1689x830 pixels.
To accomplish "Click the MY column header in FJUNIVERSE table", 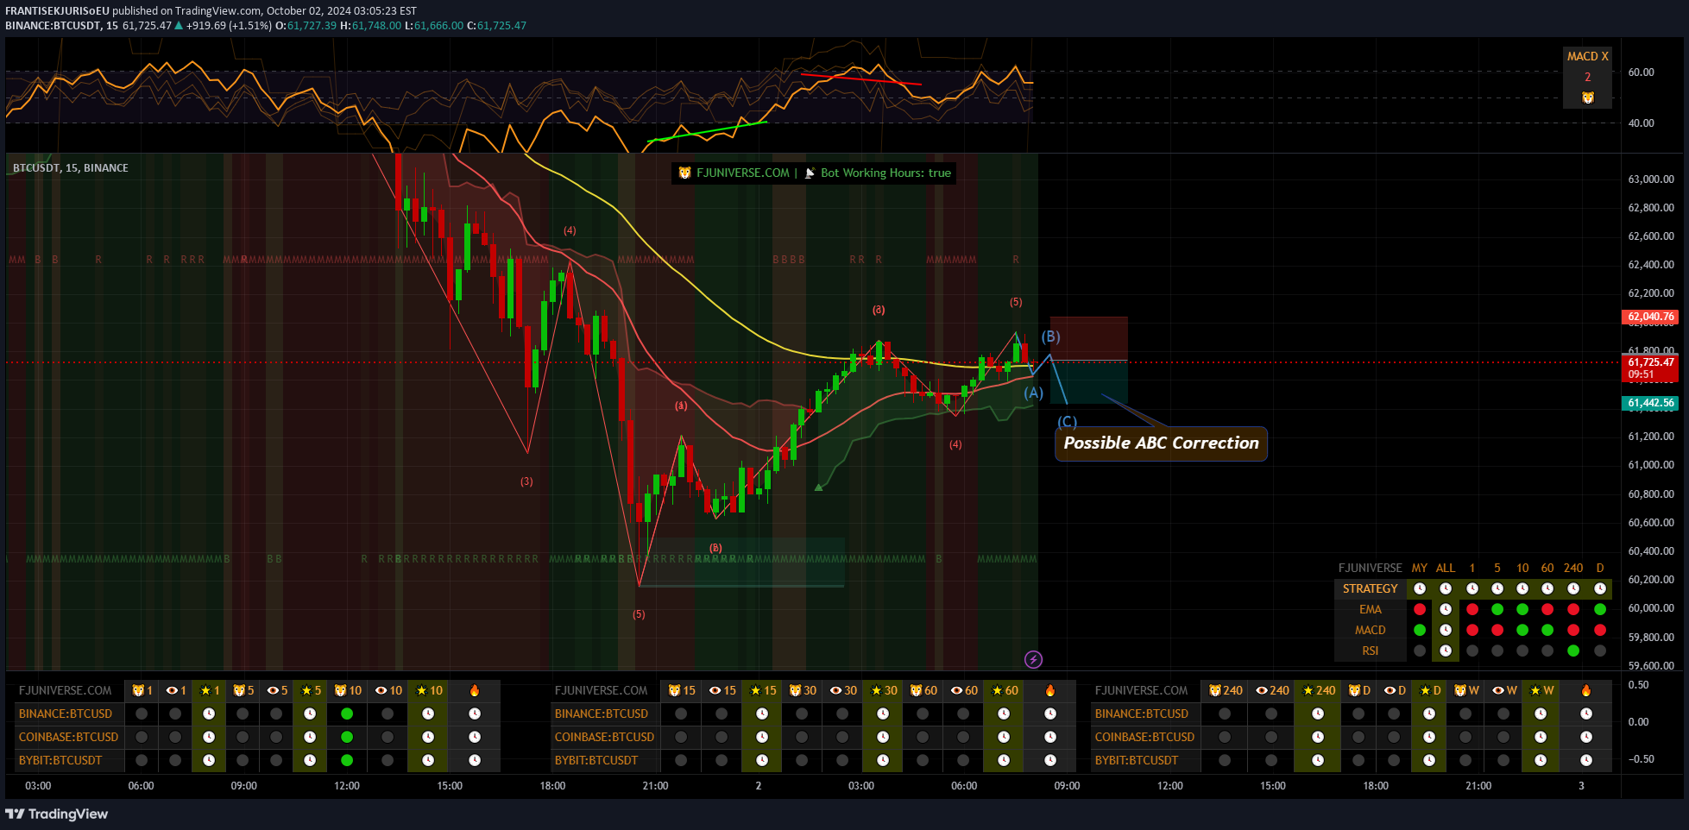I will coord(1420,568).
